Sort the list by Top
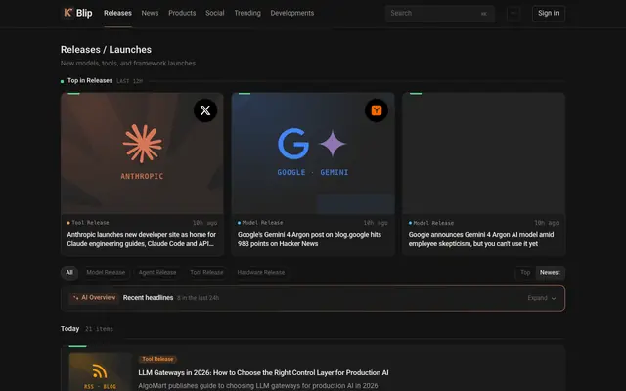The height and width of the screenshot is (391, 626). (x=525, y=273)
